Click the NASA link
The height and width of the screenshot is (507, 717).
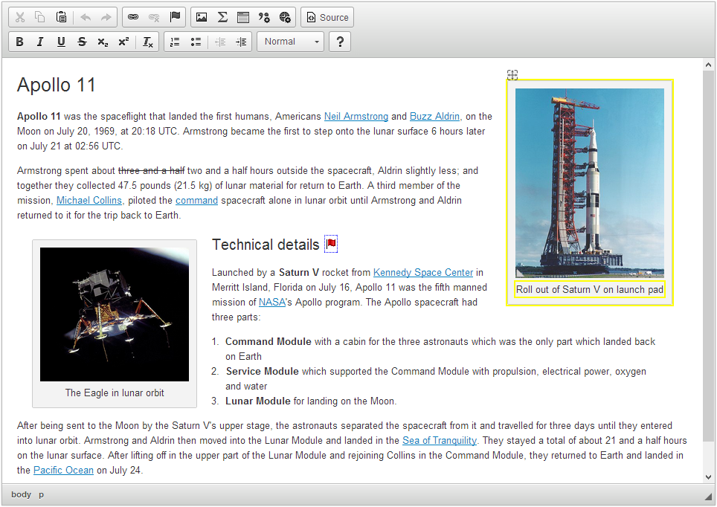[x=272, y=302]
